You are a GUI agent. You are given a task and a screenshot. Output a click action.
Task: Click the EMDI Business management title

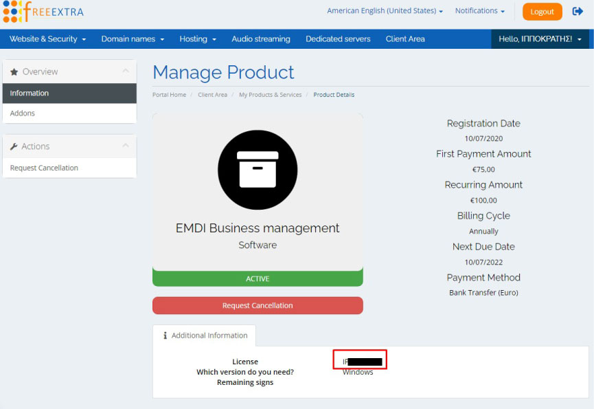[258, 228]
